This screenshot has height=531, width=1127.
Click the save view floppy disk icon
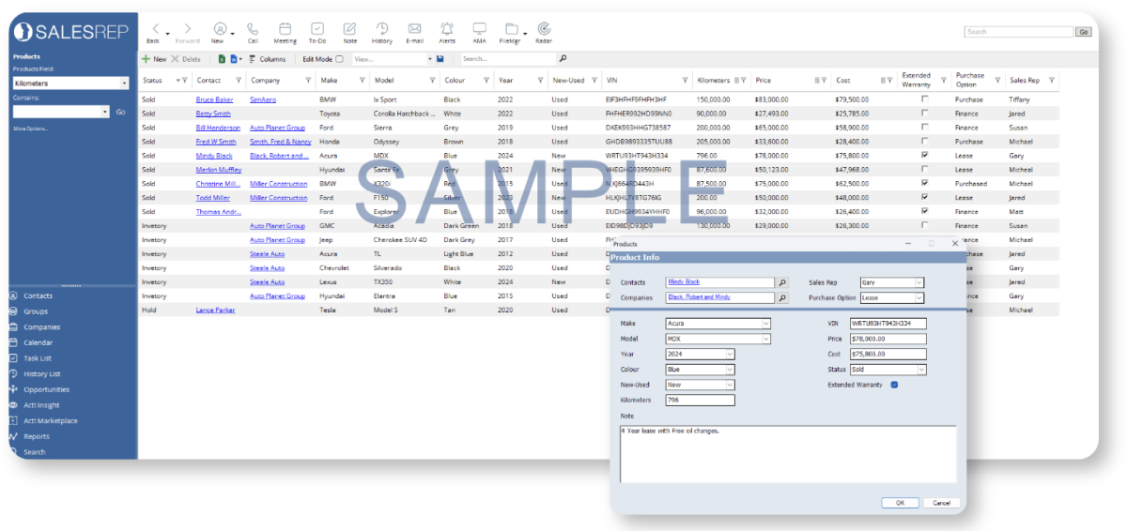click(440, 58)
